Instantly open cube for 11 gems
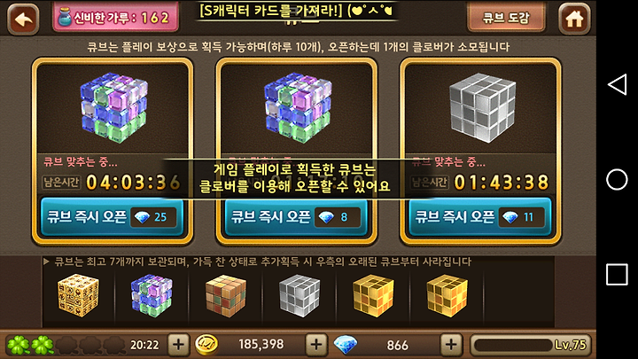The height and width of the screenshot is (359, 638). [x=480, y=217]
